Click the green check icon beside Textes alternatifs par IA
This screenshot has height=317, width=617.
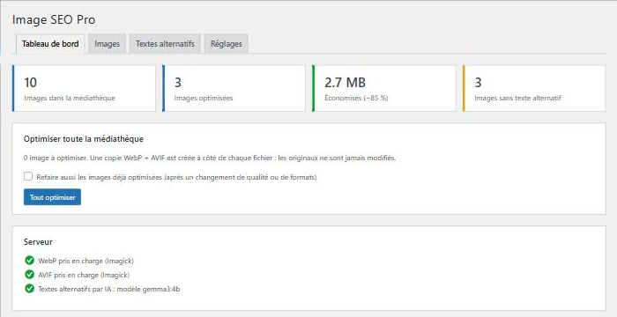29,288
